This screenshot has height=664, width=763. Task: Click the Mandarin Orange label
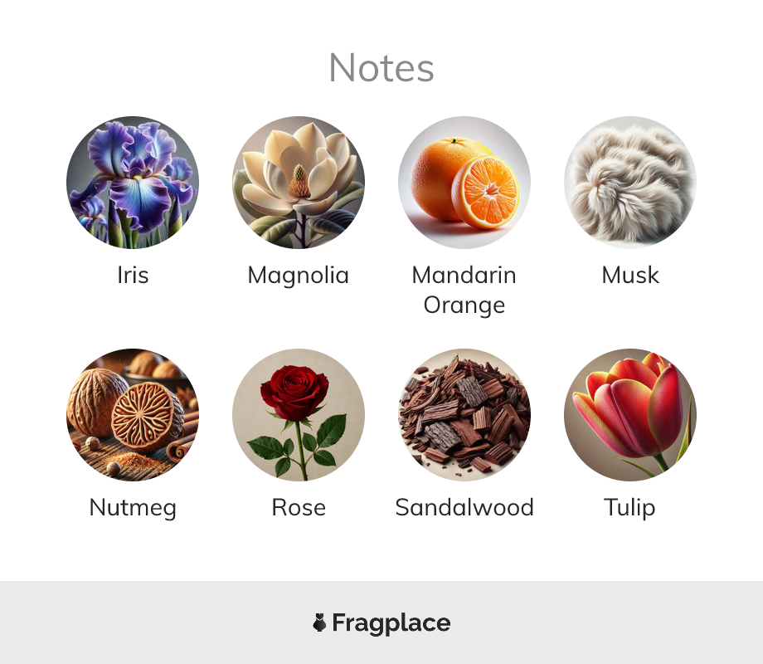pos(464,290)
